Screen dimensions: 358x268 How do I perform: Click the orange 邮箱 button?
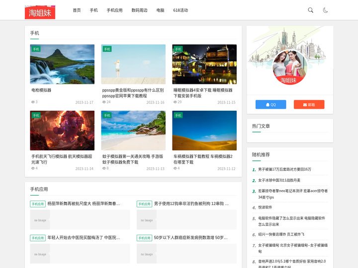point(309,105)
